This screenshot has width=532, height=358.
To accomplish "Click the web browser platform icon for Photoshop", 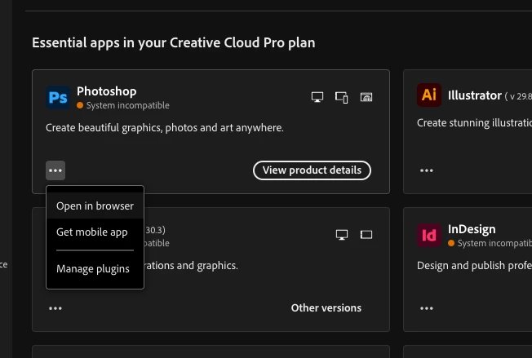I will pos(366,97).
